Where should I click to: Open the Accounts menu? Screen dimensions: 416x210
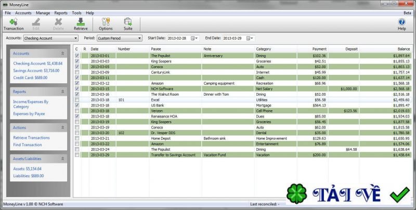pyautogui.click(x=23, y=13)
